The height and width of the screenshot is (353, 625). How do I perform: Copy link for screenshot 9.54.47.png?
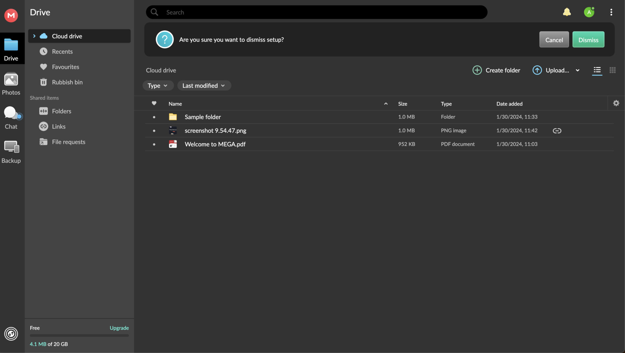557,131
